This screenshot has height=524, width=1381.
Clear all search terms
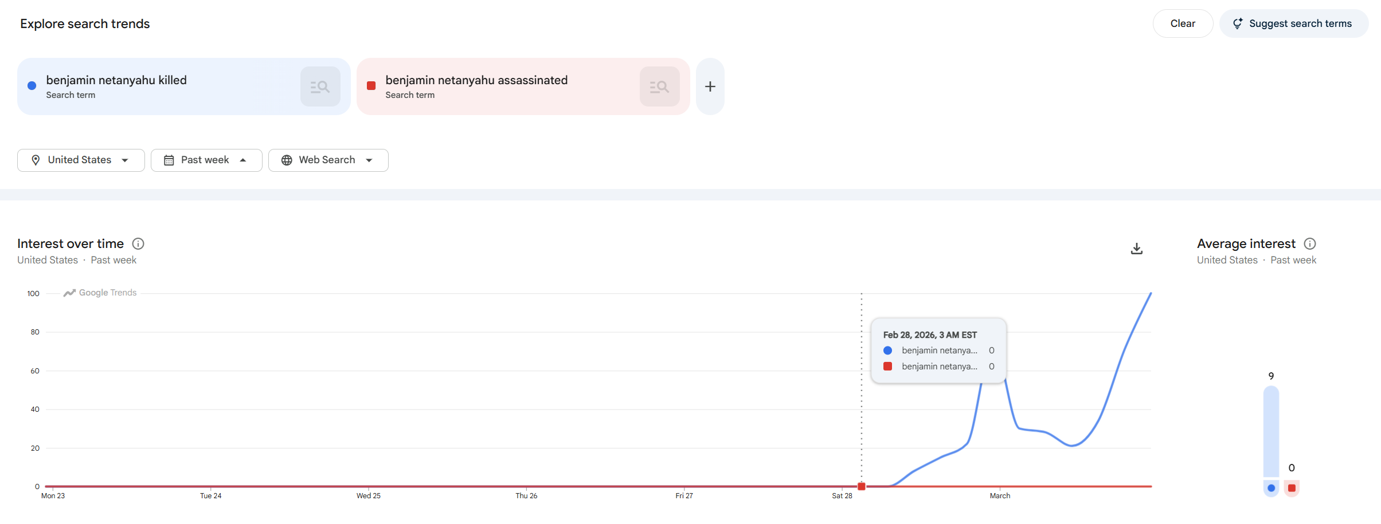click(x=1183, y=23)
